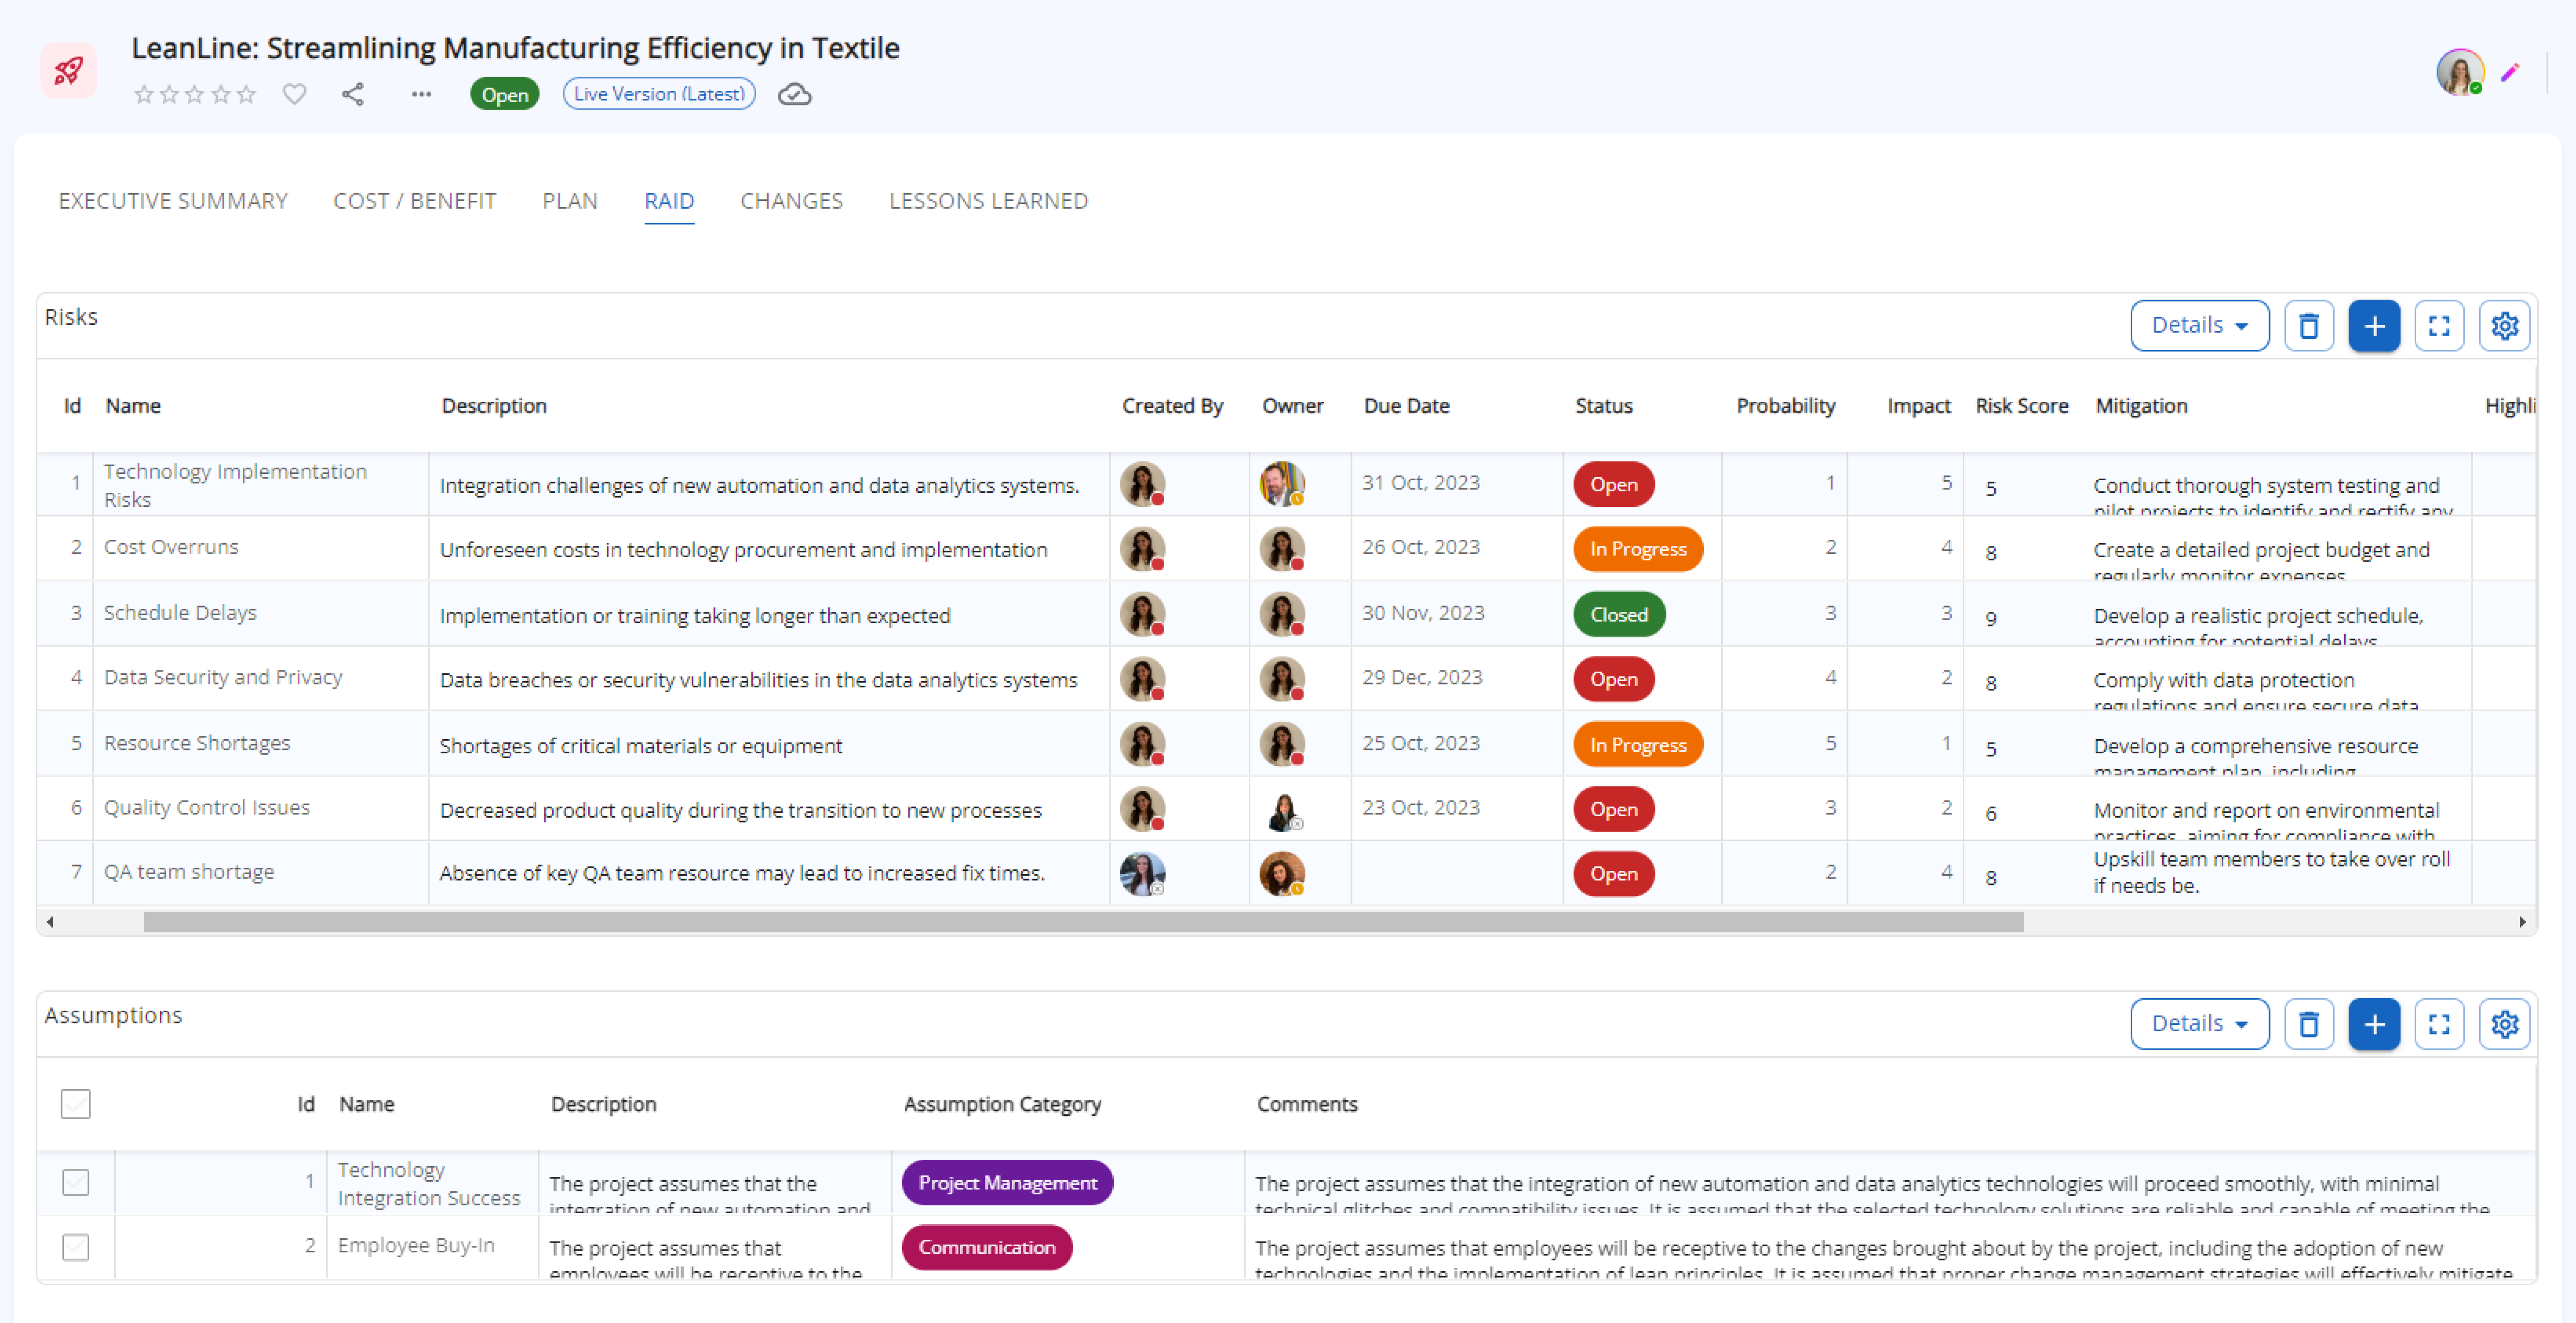Rate the project with the first star
Screen dimensions: 2576x1323
(x=144, y=94)
